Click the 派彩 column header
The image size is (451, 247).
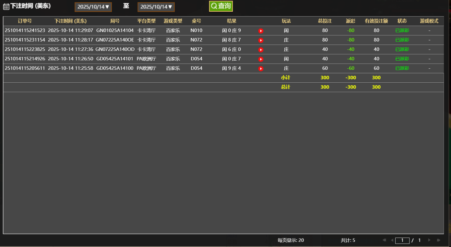[350, 21]
